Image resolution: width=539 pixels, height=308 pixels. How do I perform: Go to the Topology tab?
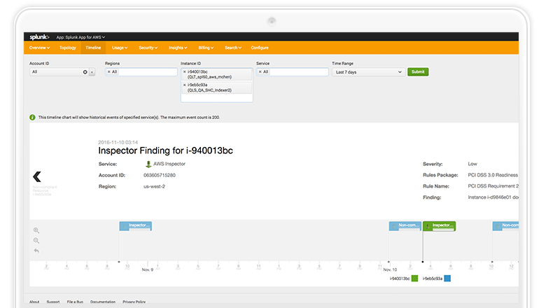68,48
